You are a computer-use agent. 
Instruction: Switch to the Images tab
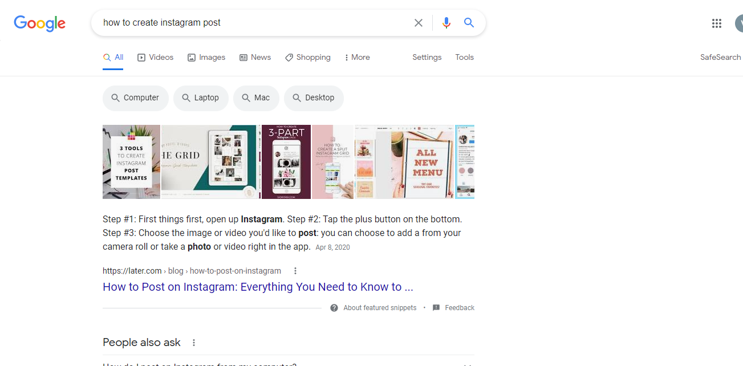206,58
